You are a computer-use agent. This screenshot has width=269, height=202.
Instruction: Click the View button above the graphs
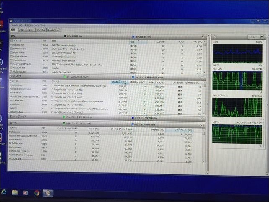[x=254, y=37]
